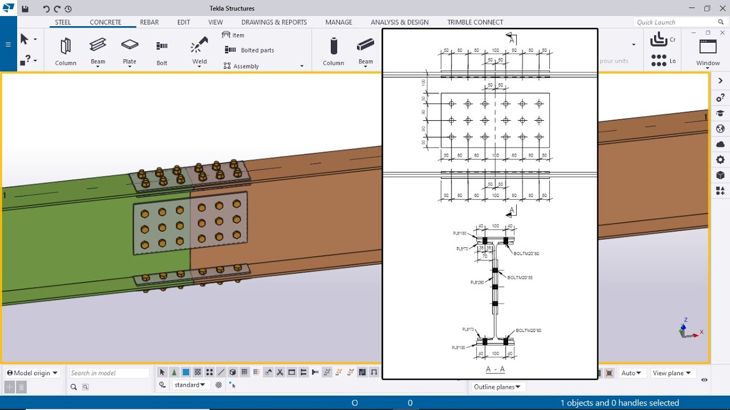Open the hamburger File menu
This screenshot has height=410, width=730.
[8, 44]
